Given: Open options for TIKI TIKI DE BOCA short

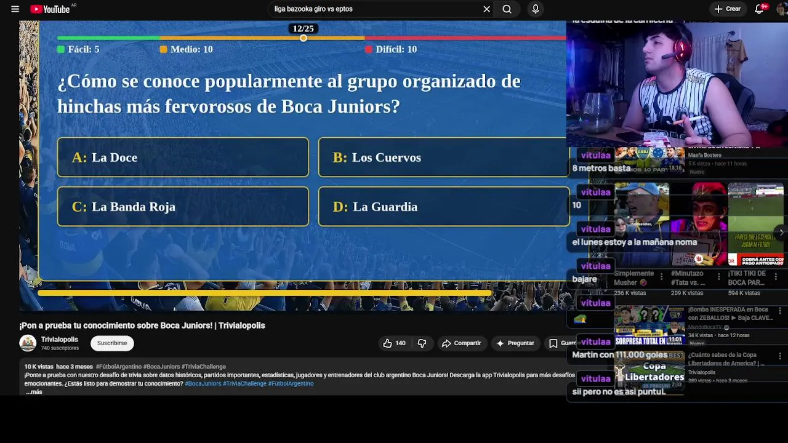Looking at the screenshot, I should coord(776,277).
